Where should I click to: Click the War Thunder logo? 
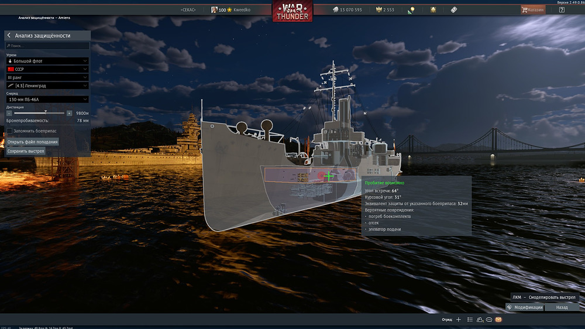click(292, 11)
